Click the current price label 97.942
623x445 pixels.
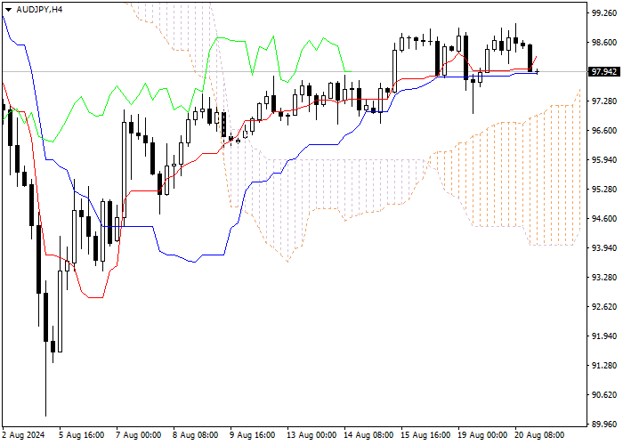(604, 72)
